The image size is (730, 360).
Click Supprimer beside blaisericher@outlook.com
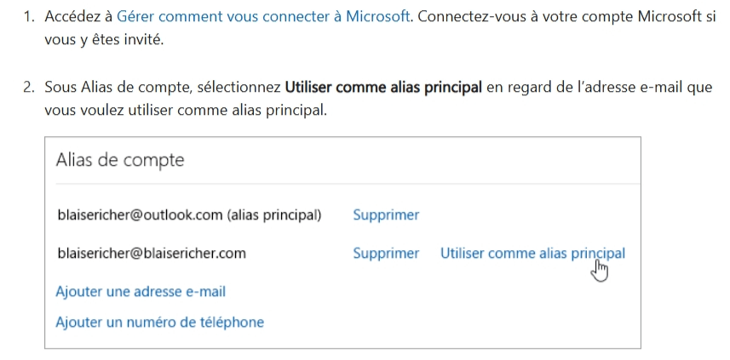point(386,215)
